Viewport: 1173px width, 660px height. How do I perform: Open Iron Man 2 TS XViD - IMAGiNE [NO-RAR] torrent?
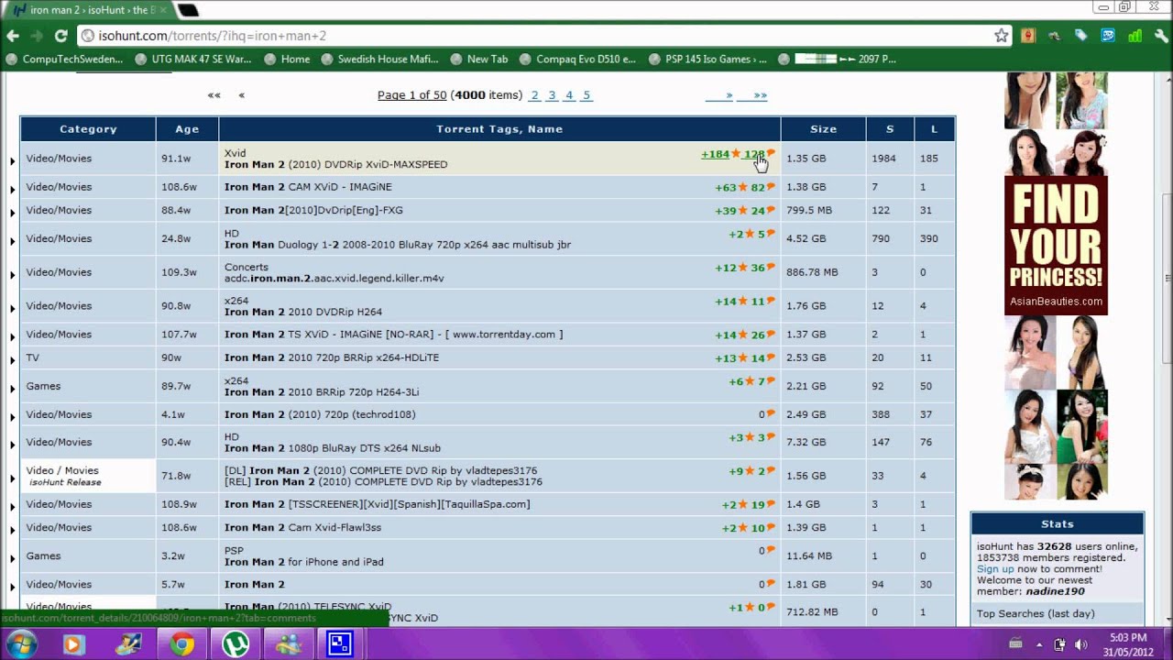[x=393, y=335]
